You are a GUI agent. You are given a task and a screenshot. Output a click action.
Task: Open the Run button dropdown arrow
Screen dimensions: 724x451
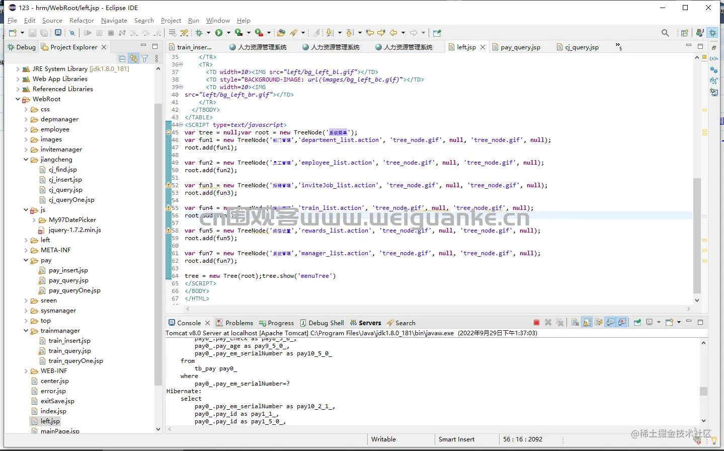tap(228, 33)
